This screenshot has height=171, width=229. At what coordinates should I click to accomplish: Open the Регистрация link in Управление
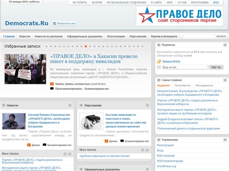pyautogui.click(x=165, y=145)
